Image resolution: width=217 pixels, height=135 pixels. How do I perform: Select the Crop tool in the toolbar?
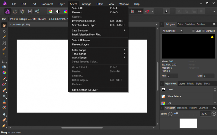4,43
